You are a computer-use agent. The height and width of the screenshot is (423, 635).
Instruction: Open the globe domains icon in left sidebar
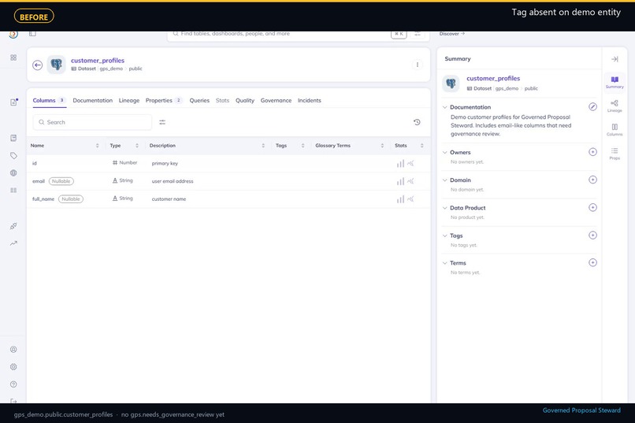pyautogui.click(x=13, y=173)
